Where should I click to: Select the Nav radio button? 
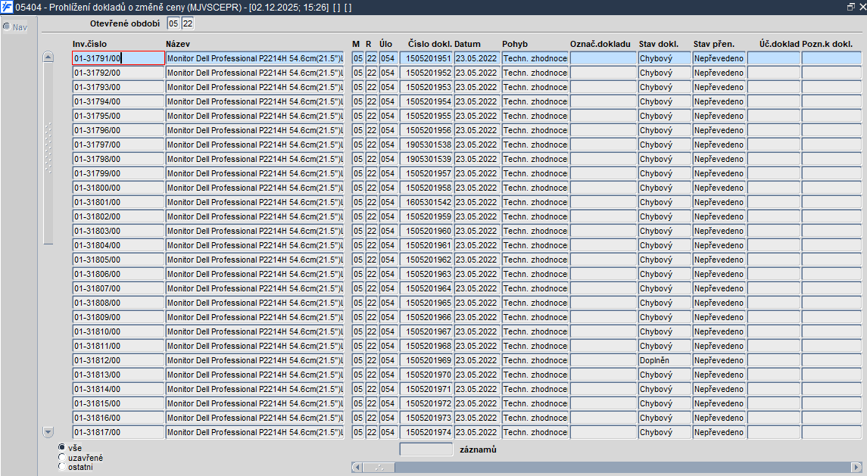click(7, 26)
